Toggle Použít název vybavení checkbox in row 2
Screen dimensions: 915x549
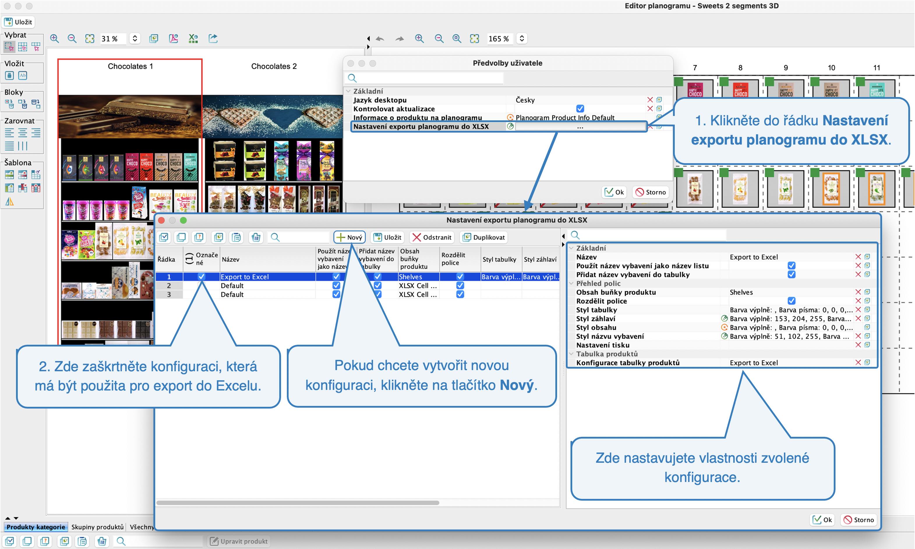[x=336, y=286]
